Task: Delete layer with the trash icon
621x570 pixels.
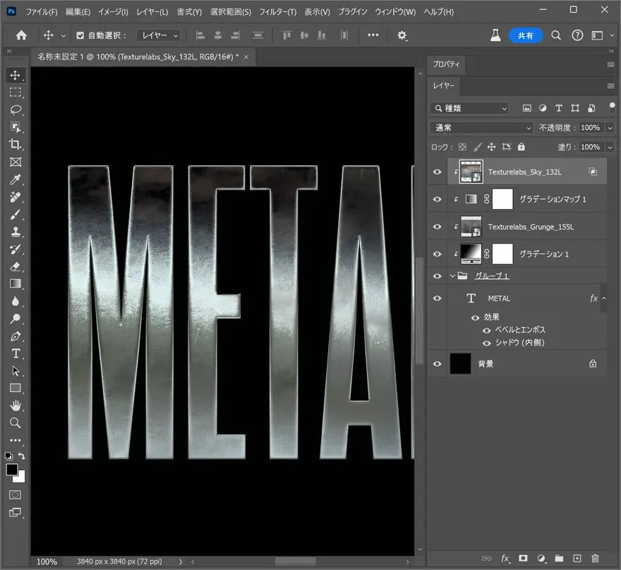Action: [x=595, y=559]
